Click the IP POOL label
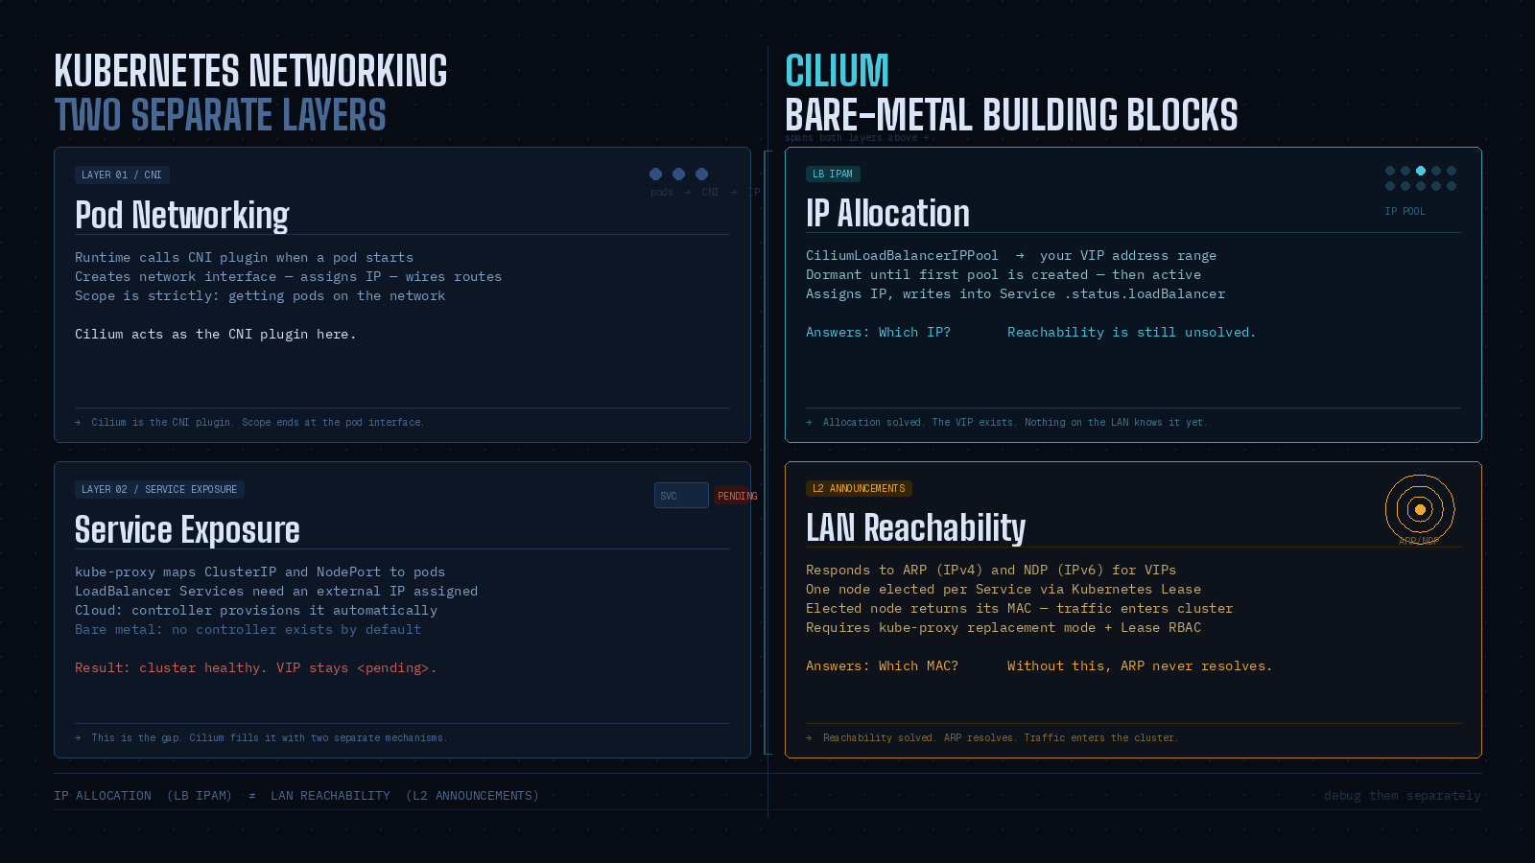Screen dimensions: 1535x863 1405,211
